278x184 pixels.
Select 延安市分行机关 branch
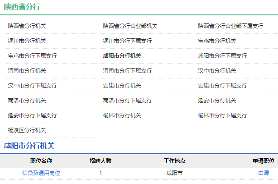(217, 101)
